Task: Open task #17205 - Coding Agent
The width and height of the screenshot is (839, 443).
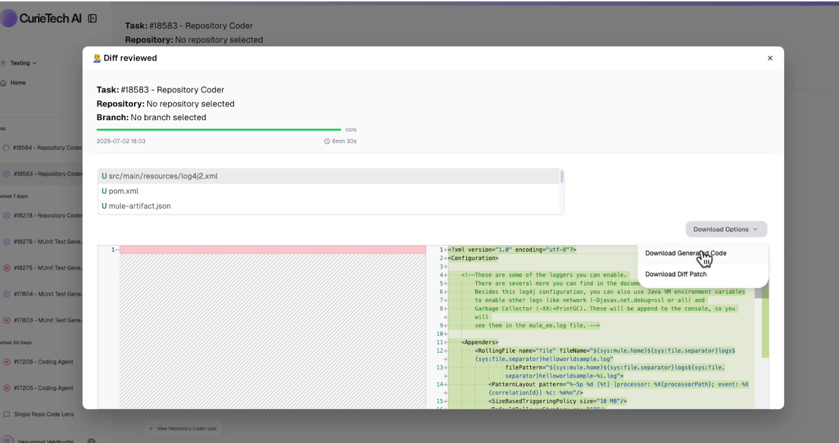Action: click(44, 388)
